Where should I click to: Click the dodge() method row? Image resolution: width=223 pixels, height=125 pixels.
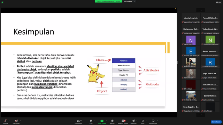tap(124, 85)
